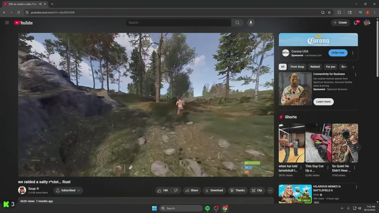Show hidden system tray icons
The height and width of the screenshot is (213, 379).
pos(342,208)
